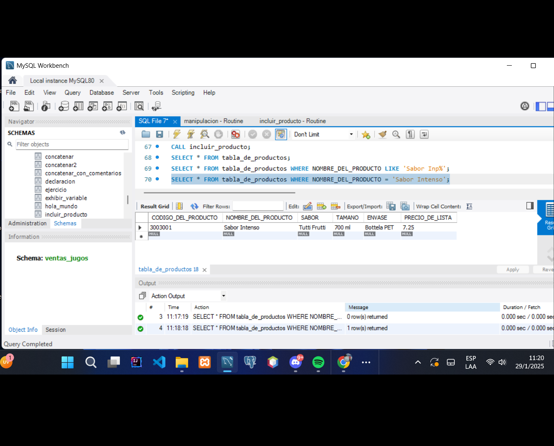Image resolution: width=554 pixels, height=446 pixels.
Task: Click the Filter Rows input field
Action: (x=258, y=206)
